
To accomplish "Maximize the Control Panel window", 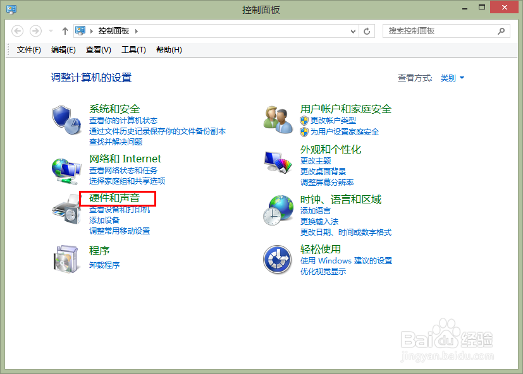I will tap(482, 7).
